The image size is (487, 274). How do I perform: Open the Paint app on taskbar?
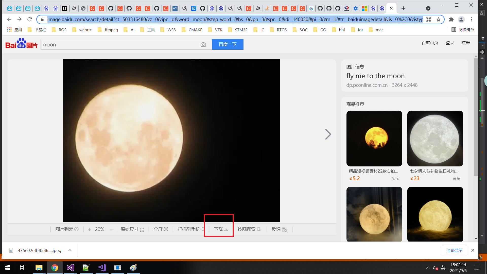pyautogui.click(x=133, y=268)
